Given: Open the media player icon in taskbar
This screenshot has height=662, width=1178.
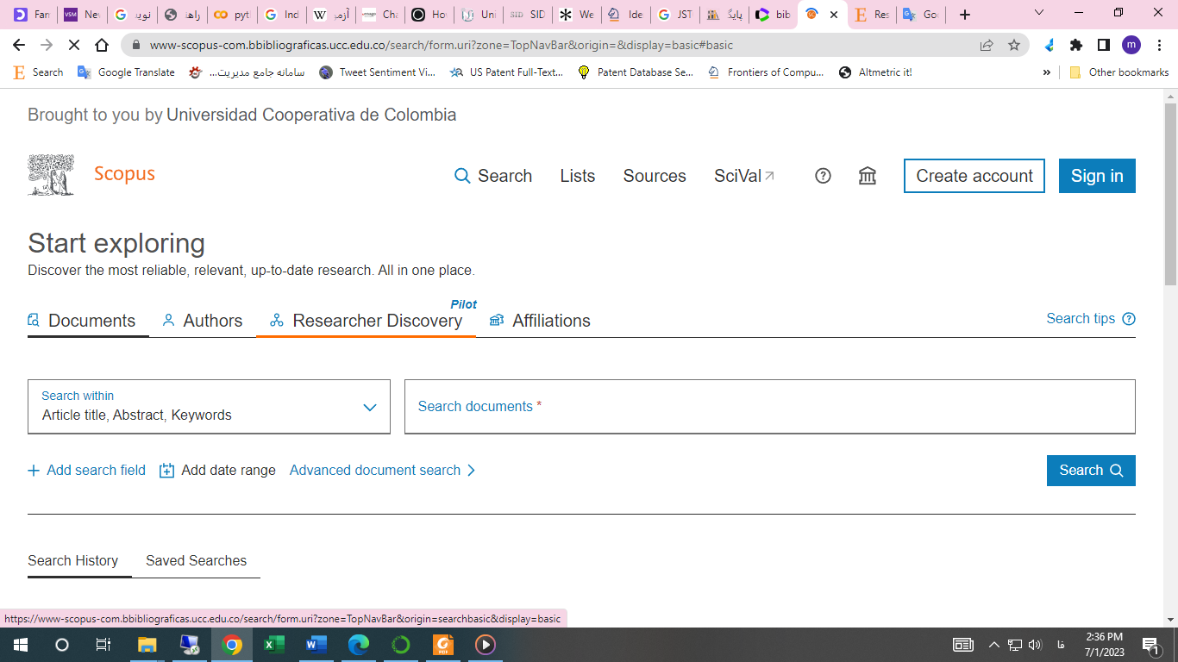Looking at the screenshot, I should pyautogui.click(x=486, y=645).
